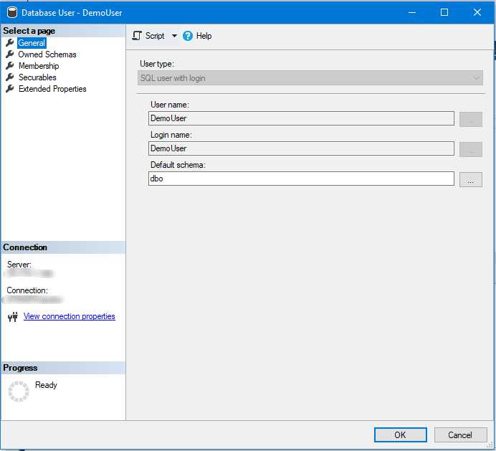Confirm with the OK button
Screen dimensions: 496x451
pos(400,435)
